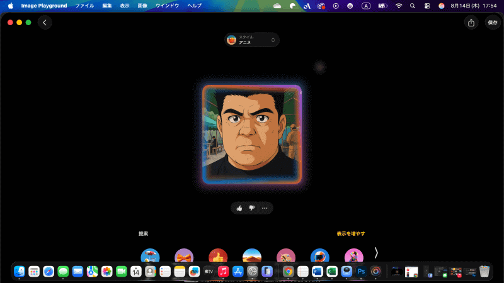Viewport: 504px width, 283px height.
Task: Open Launchpad from the Dock
Action: (x=34, y=272)
